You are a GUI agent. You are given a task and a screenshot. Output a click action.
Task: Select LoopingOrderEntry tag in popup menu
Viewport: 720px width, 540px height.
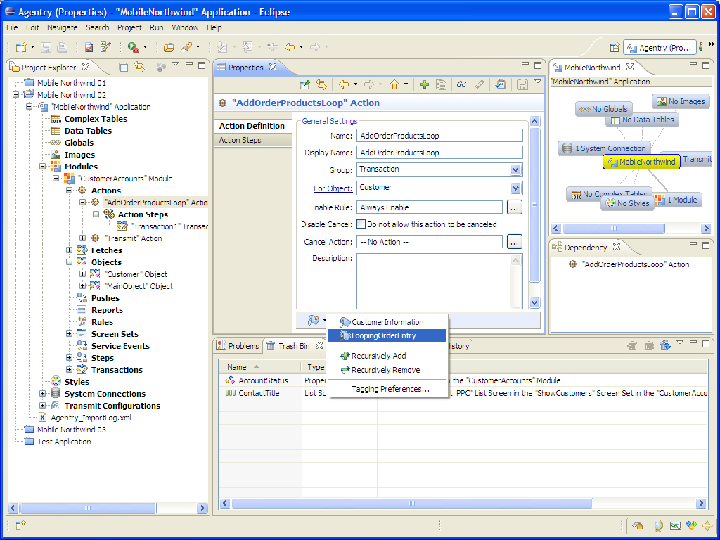click(387, 335)
